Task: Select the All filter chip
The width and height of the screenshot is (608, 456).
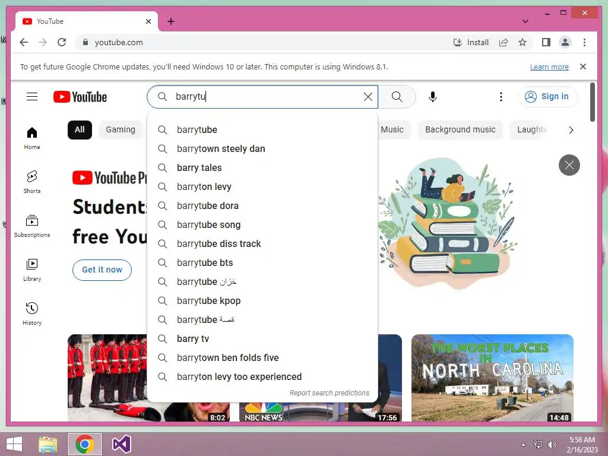Action: (80, 129)
